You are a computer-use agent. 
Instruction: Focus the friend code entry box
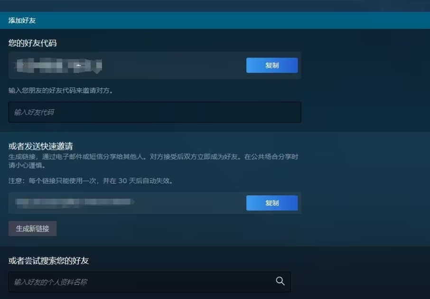[154, 112]
